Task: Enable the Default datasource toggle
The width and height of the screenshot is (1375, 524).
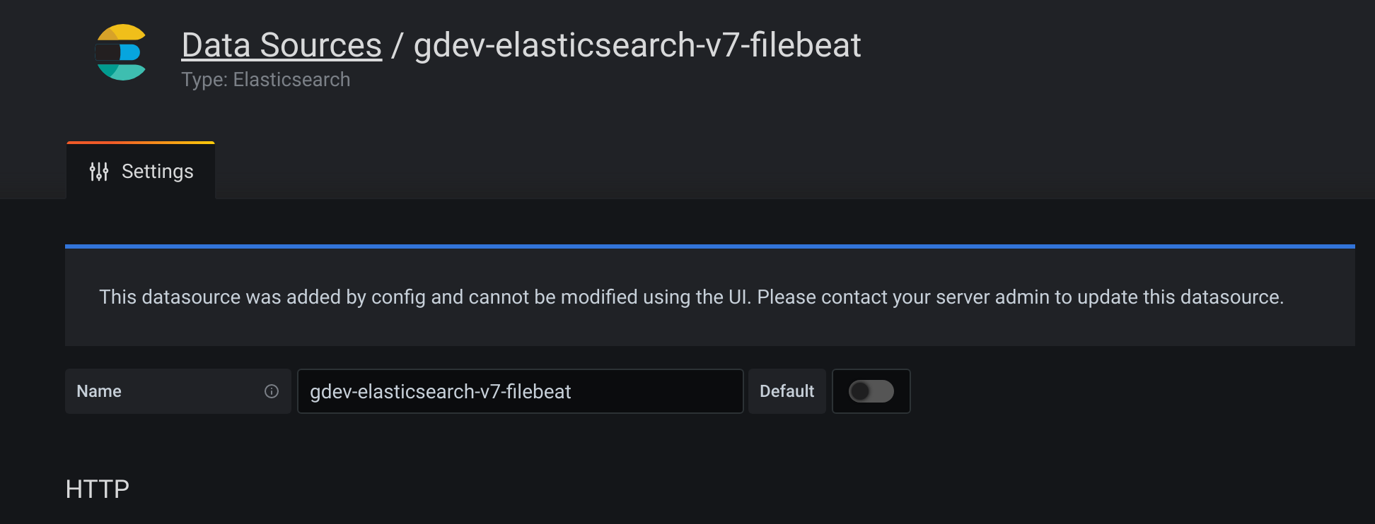Action: click(871, 391)
